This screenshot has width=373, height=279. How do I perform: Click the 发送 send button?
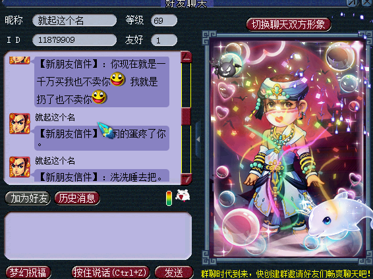coord(174,272)
